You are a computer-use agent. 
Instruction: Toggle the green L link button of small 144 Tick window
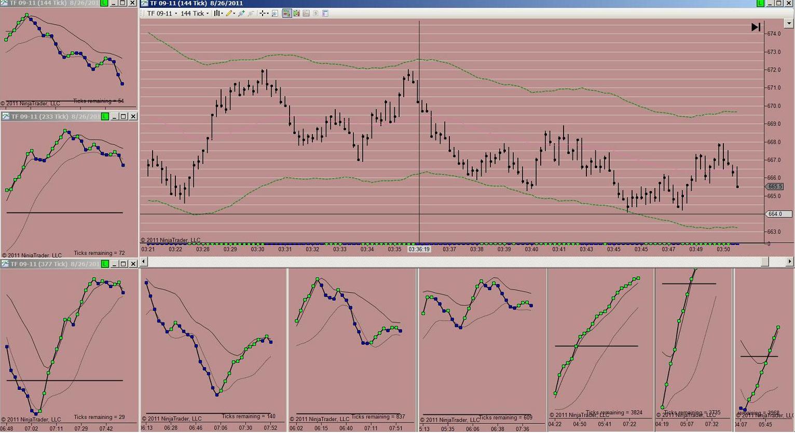click(105, 3)
